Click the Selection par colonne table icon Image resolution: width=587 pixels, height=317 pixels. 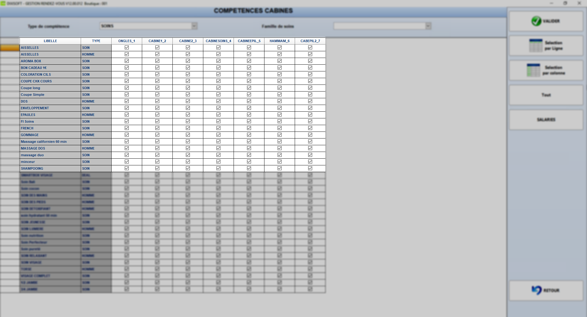click(533, 70)
